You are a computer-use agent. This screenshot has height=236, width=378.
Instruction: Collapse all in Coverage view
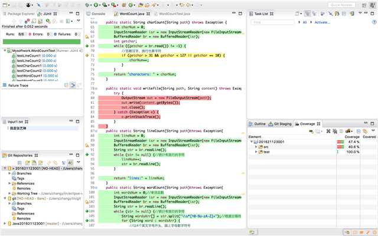point(359,131)
